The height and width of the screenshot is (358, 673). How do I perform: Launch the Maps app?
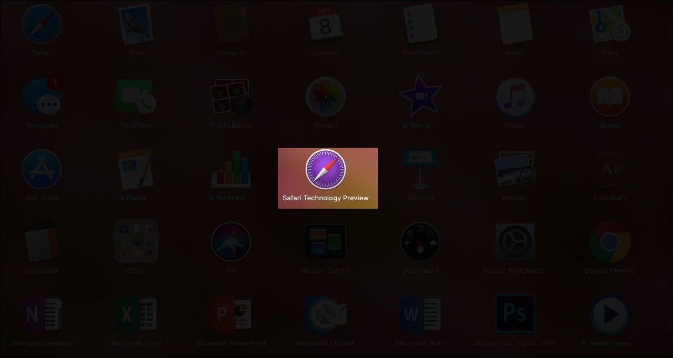610,25
